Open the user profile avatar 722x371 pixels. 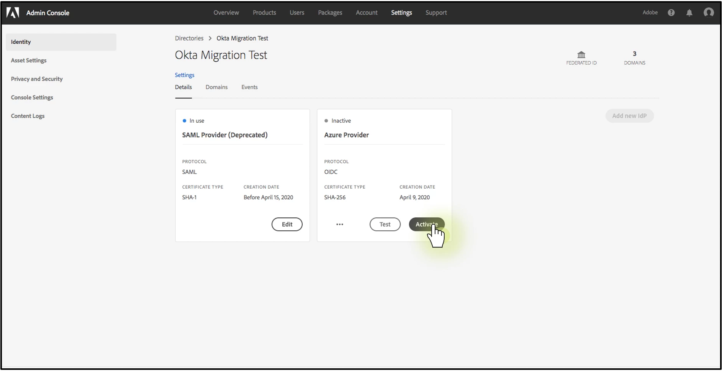point(709,13)
